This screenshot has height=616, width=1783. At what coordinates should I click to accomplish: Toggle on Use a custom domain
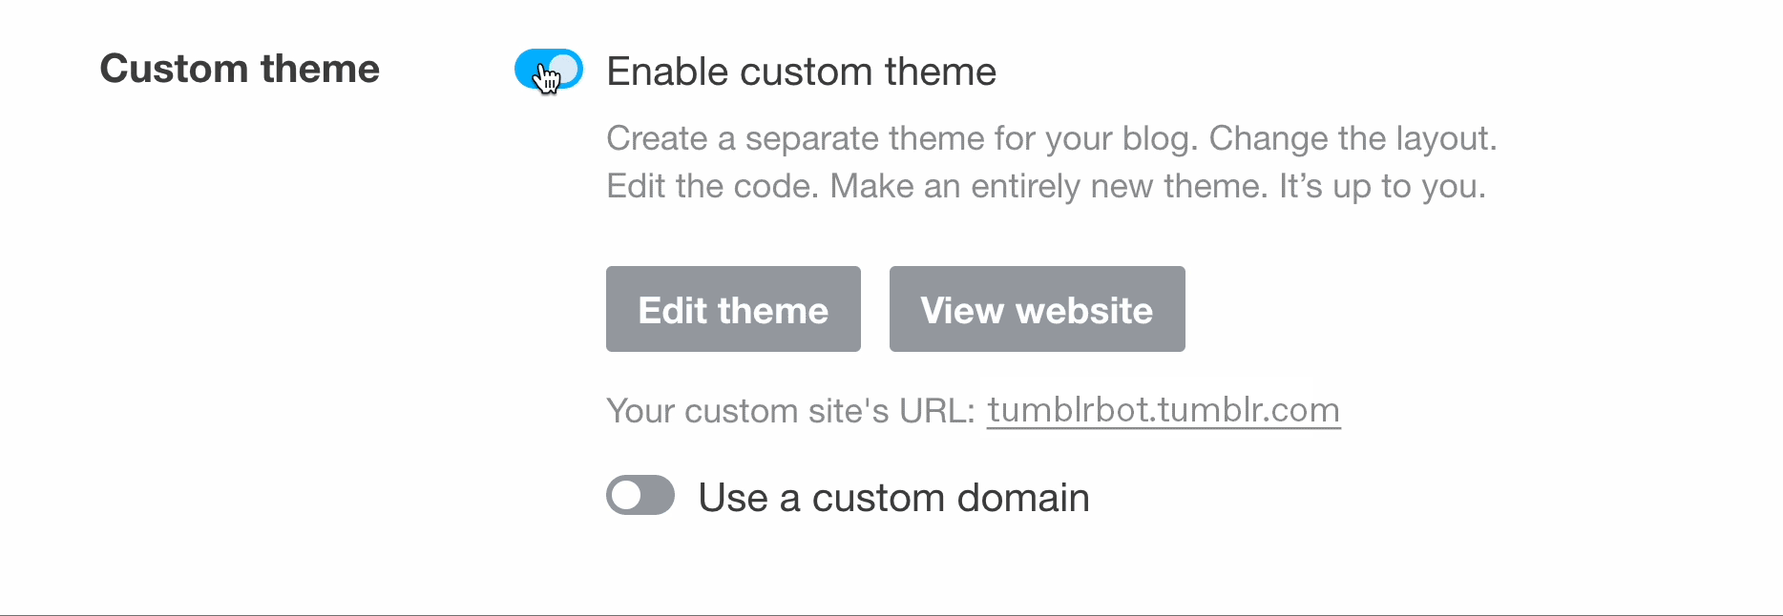pos(640,495)
